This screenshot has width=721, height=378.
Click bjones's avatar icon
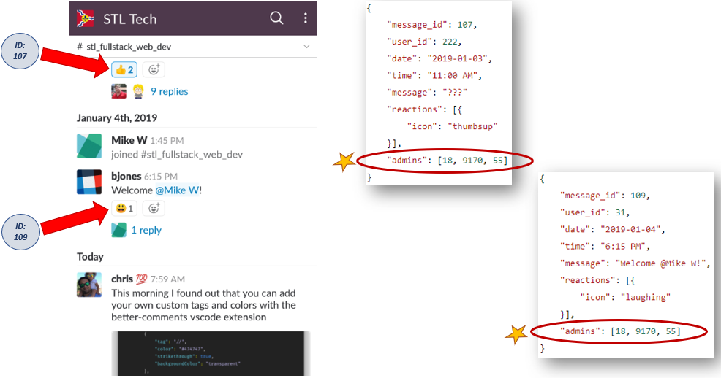[89, 182]
